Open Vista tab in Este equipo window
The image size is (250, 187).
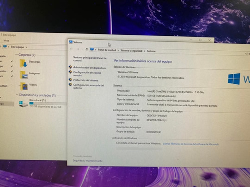[x=6, y=40]
